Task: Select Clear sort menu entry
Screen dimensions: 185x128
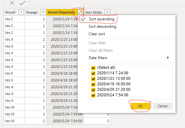Action: tap(97, 34)
